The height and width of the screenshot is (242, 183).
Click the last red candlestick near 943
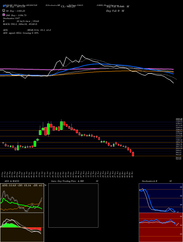coord(133,154)
